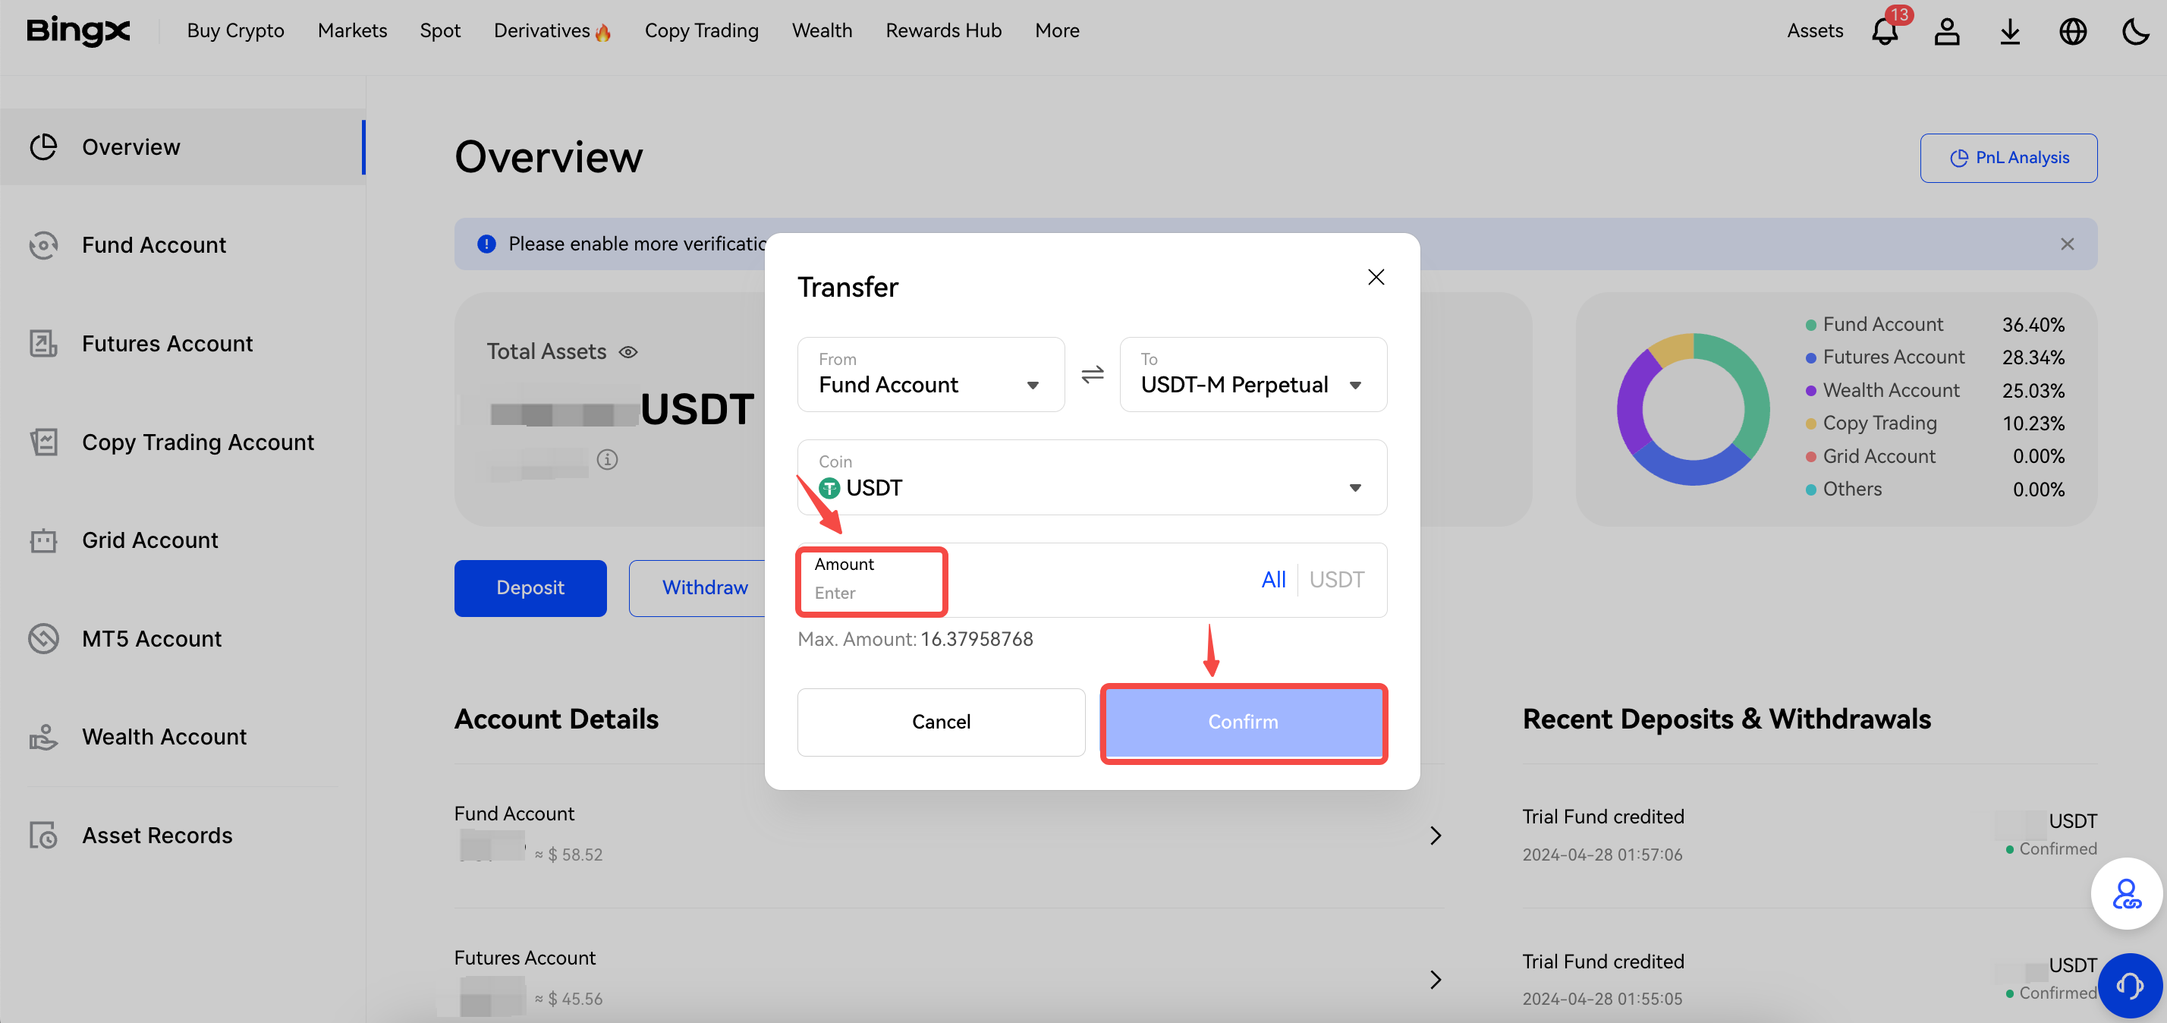The image size is (2167, 1023).
Task: Click Max. Amount value 16.37958768
Action: (976, 639)
